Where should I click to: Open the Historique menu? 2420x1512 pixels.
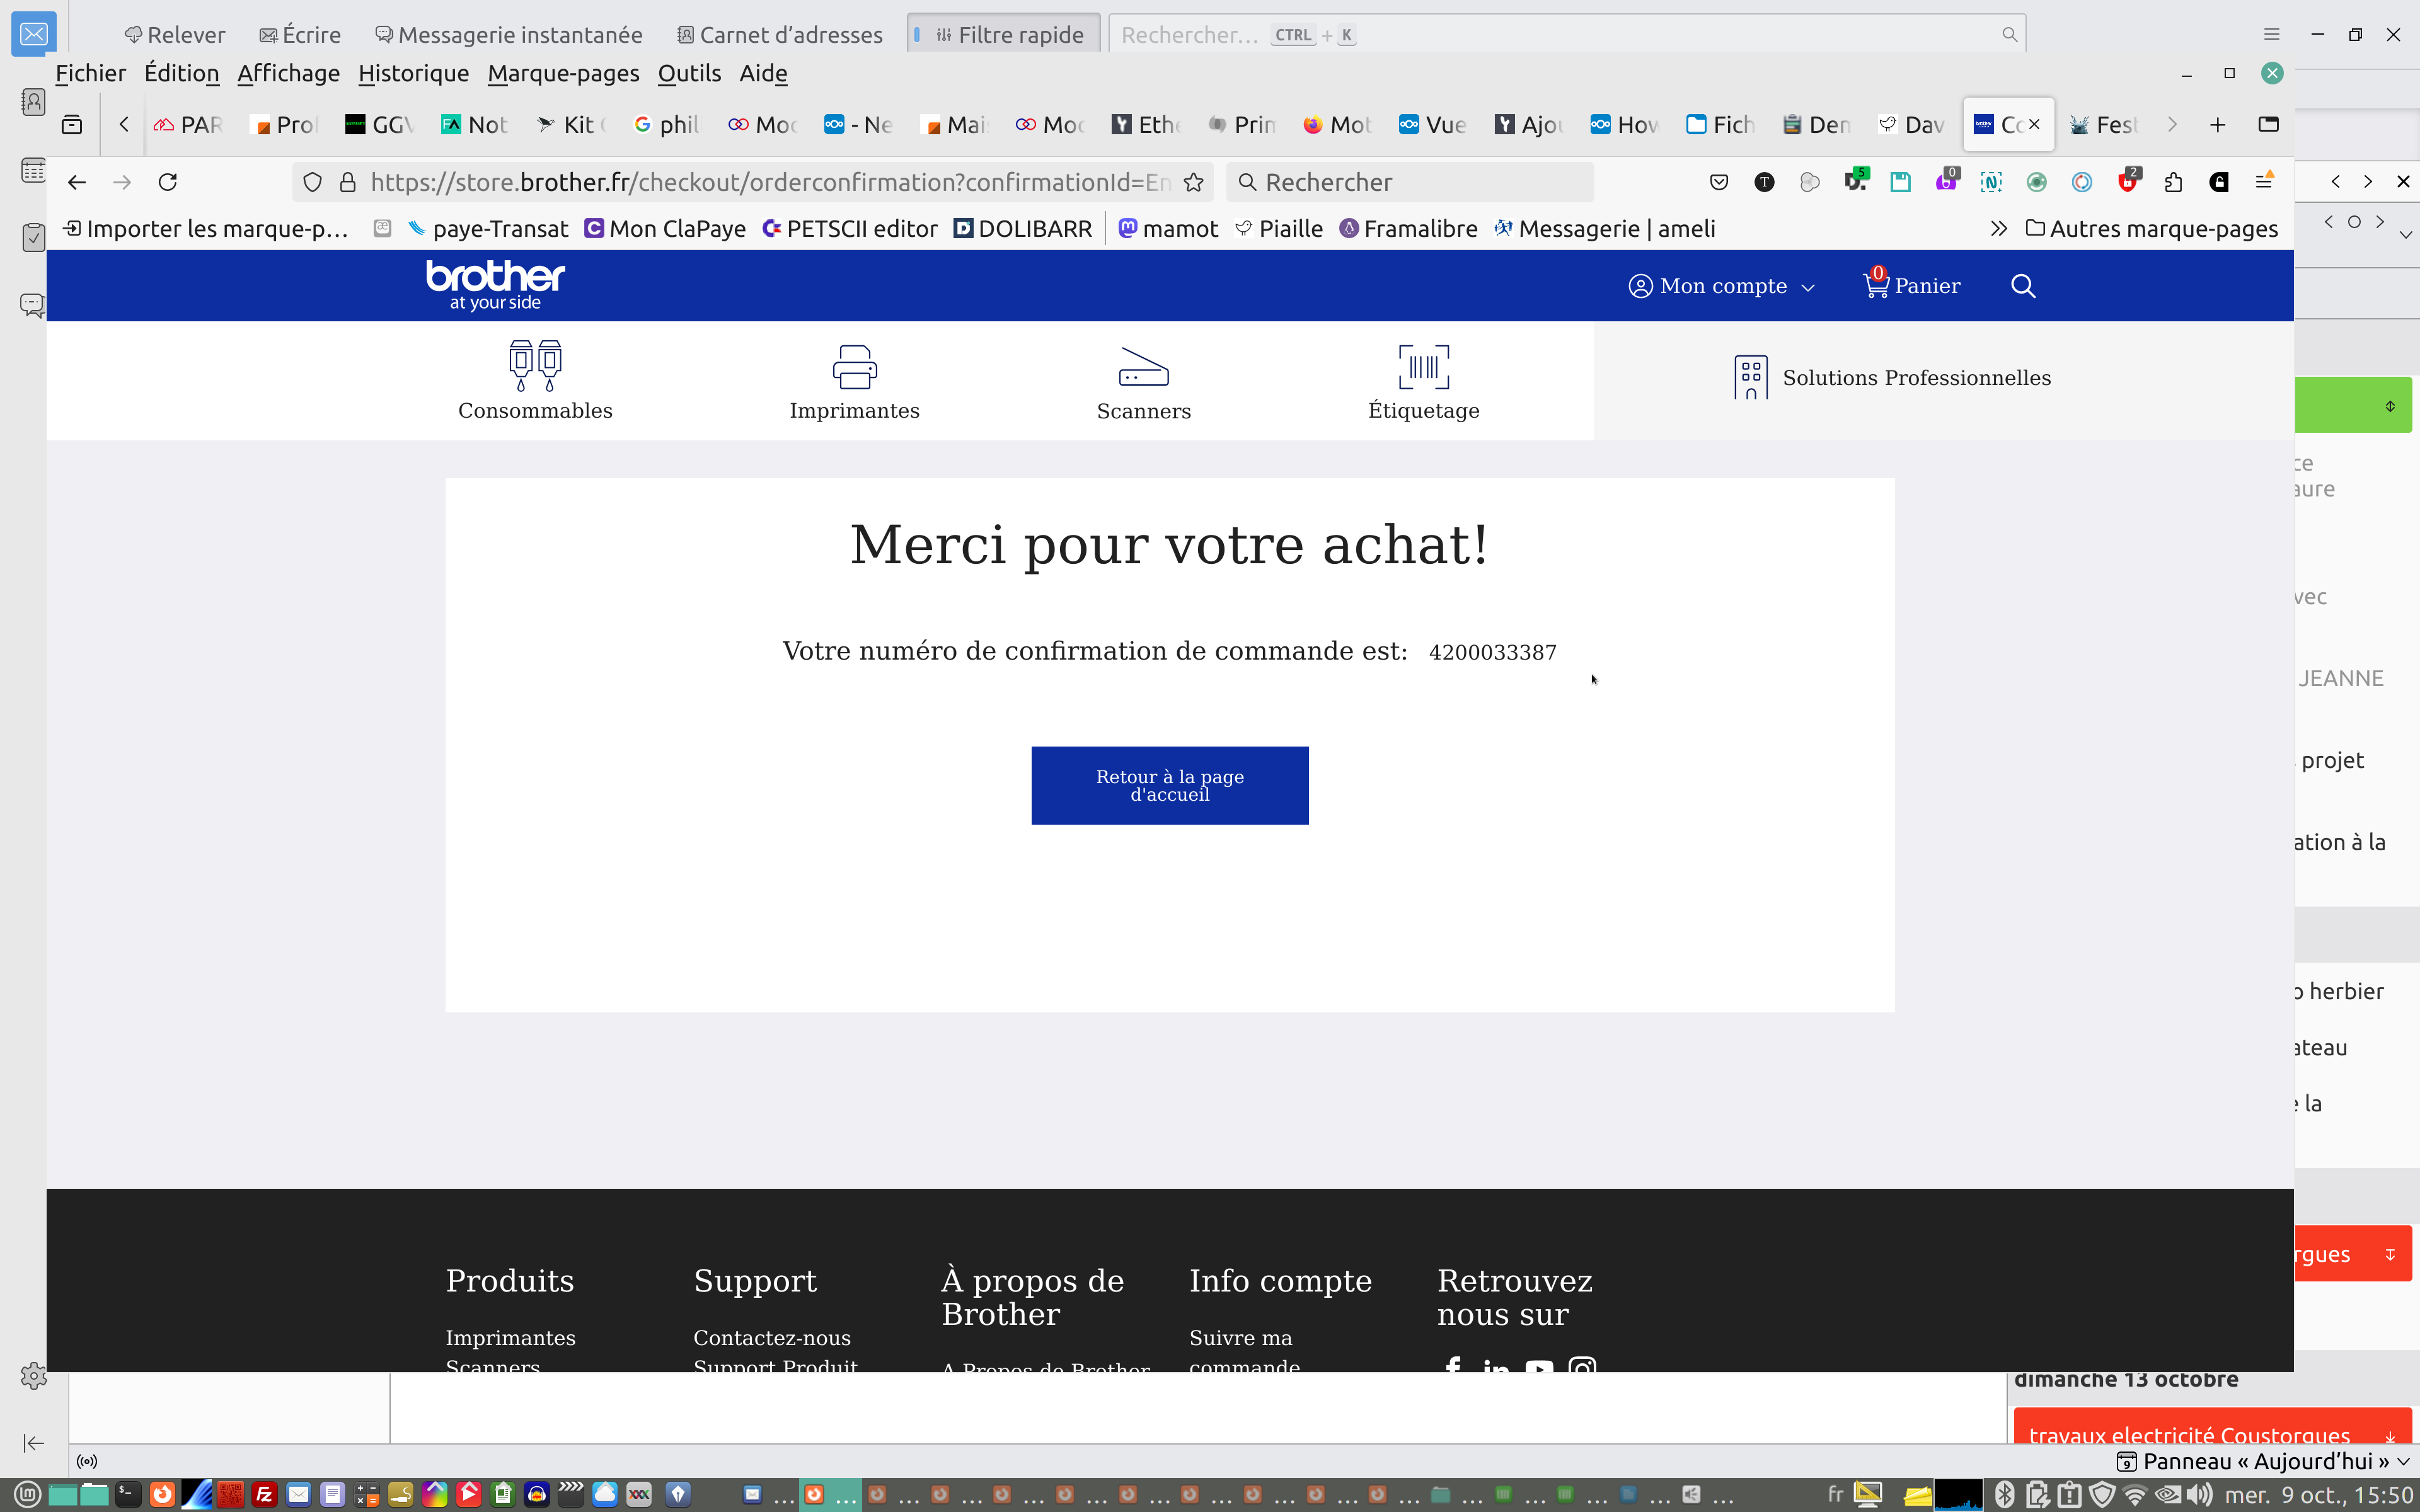click(x=413, y=73)
